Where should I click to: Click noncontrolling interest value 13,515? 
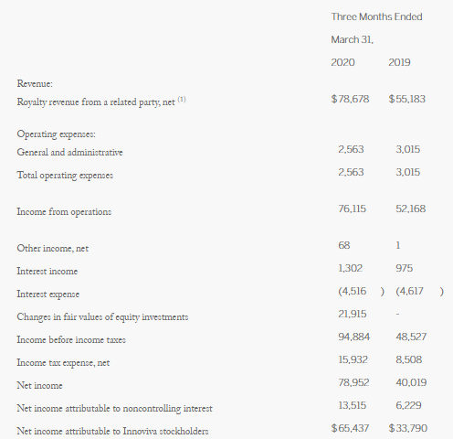pyautogui.click(x=353, y=405)
